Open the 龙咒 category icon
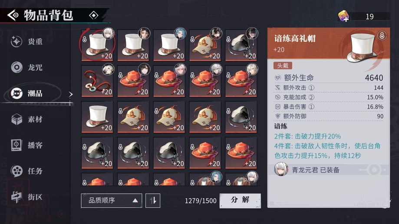The image size is (399, 224). pyautogui.click(x=16, y=67)
